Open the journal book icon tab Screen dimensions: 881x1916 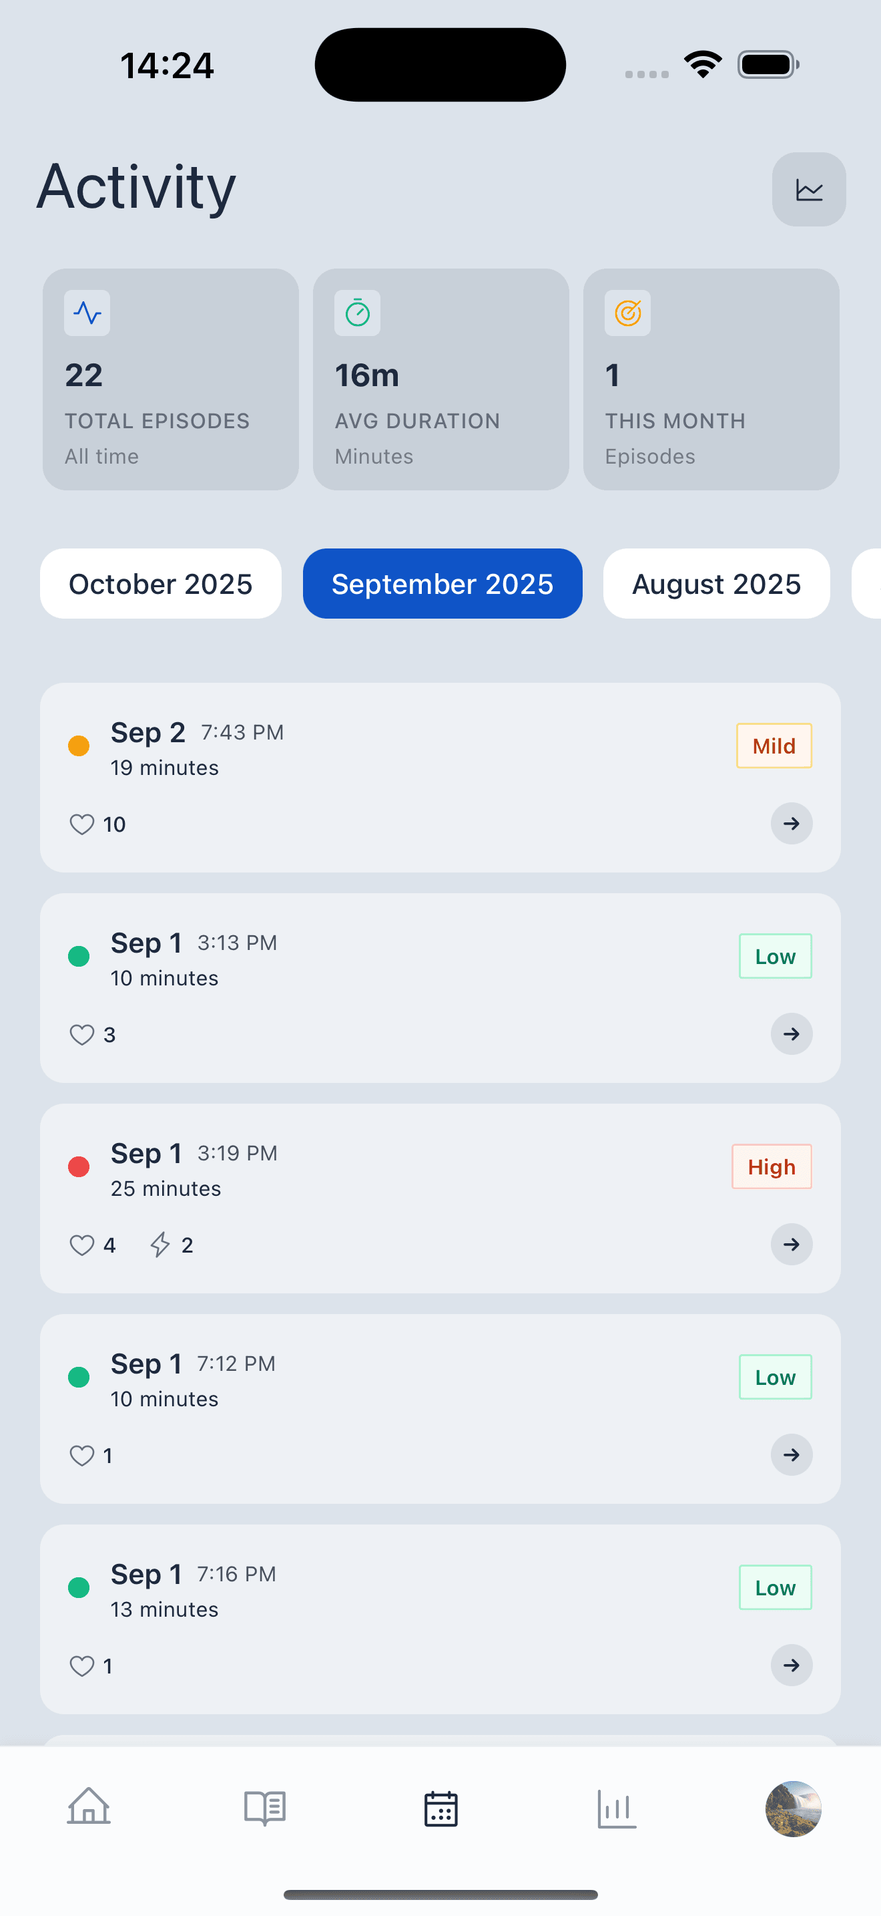[265, 1807]
